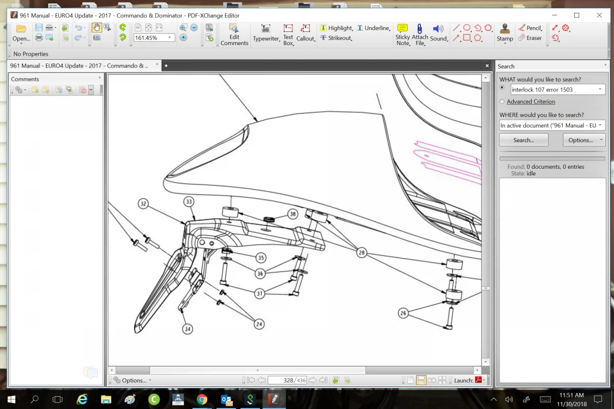Pick the Eraser tool
The width and height of the screenshot is (614, 409).
click(x=529, y=38)
